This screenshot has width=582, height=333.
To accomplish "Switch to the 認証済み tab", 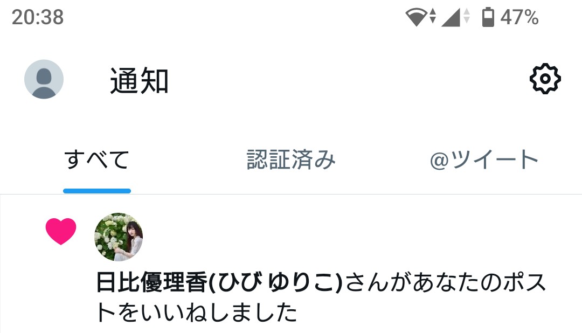I will [x=291, y=159].
